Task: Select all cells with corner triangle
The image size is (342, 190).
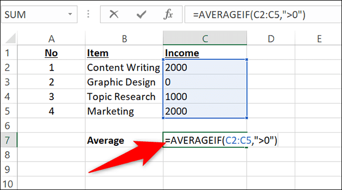Action: [10, 38]
